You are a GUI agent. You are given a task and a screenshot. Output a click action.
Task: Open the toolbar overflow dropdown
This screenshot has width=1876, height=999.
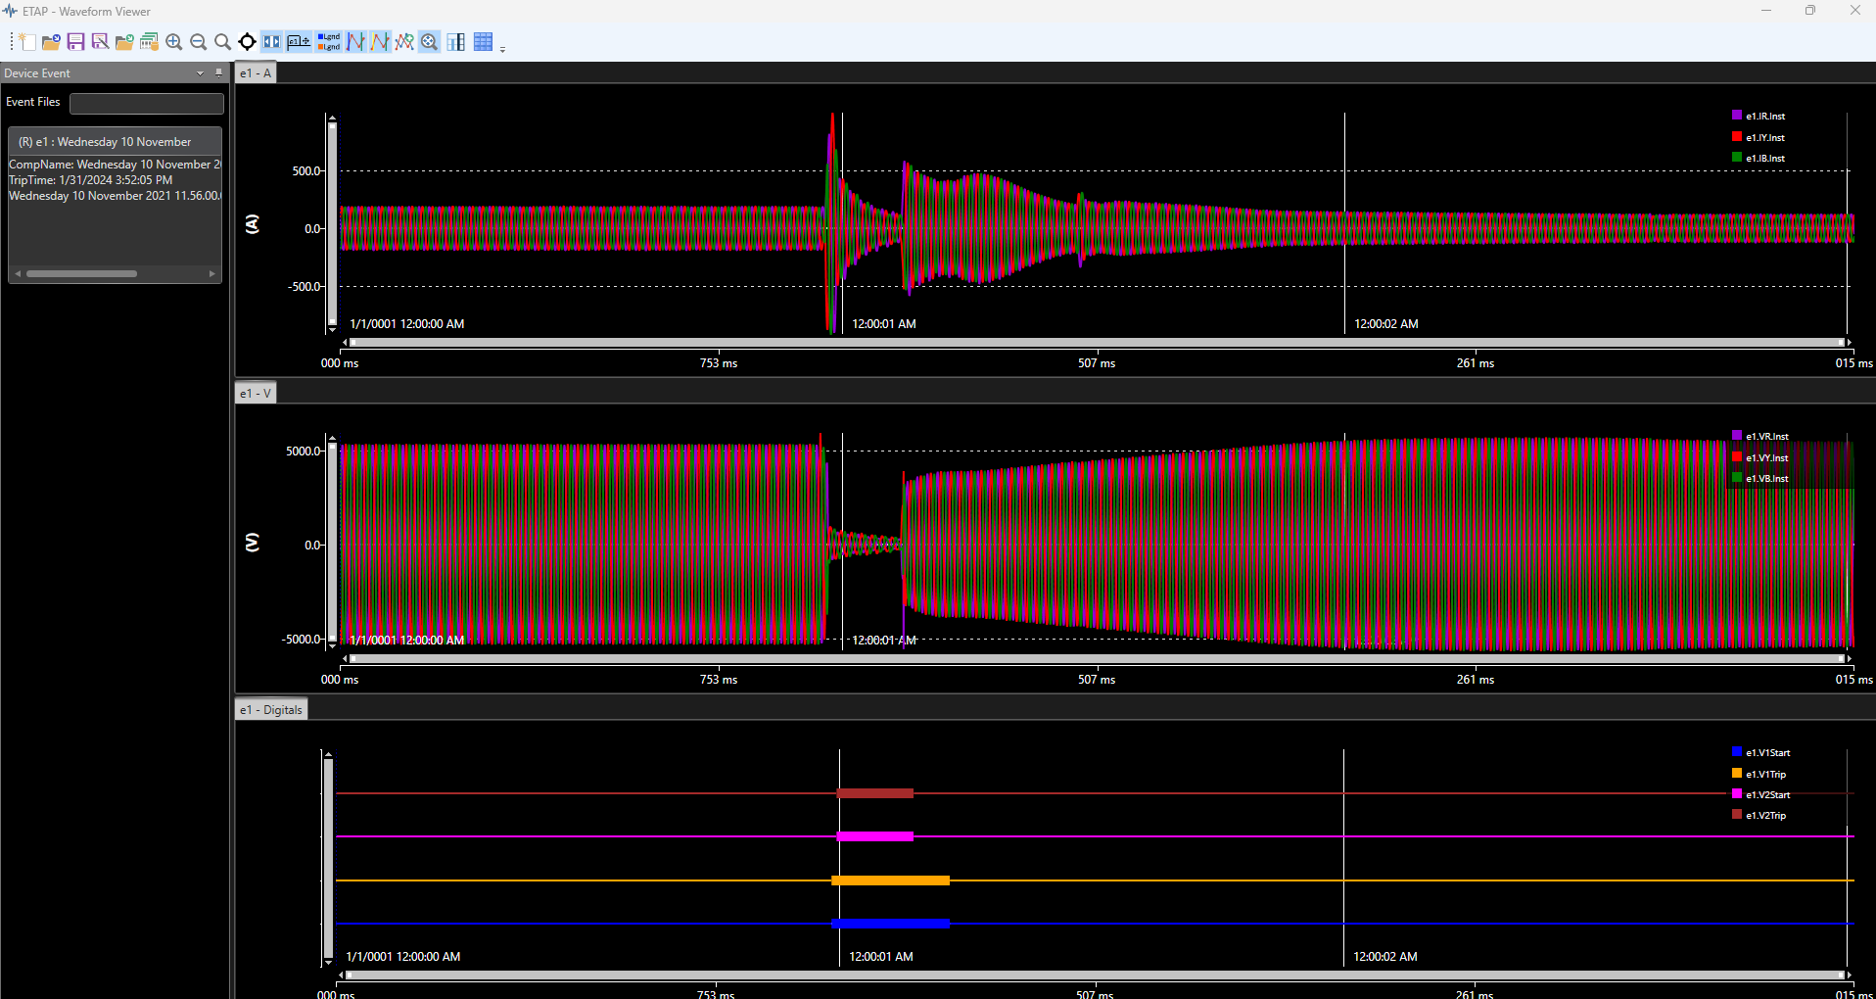pyautogui.click(x=502, y=47)
